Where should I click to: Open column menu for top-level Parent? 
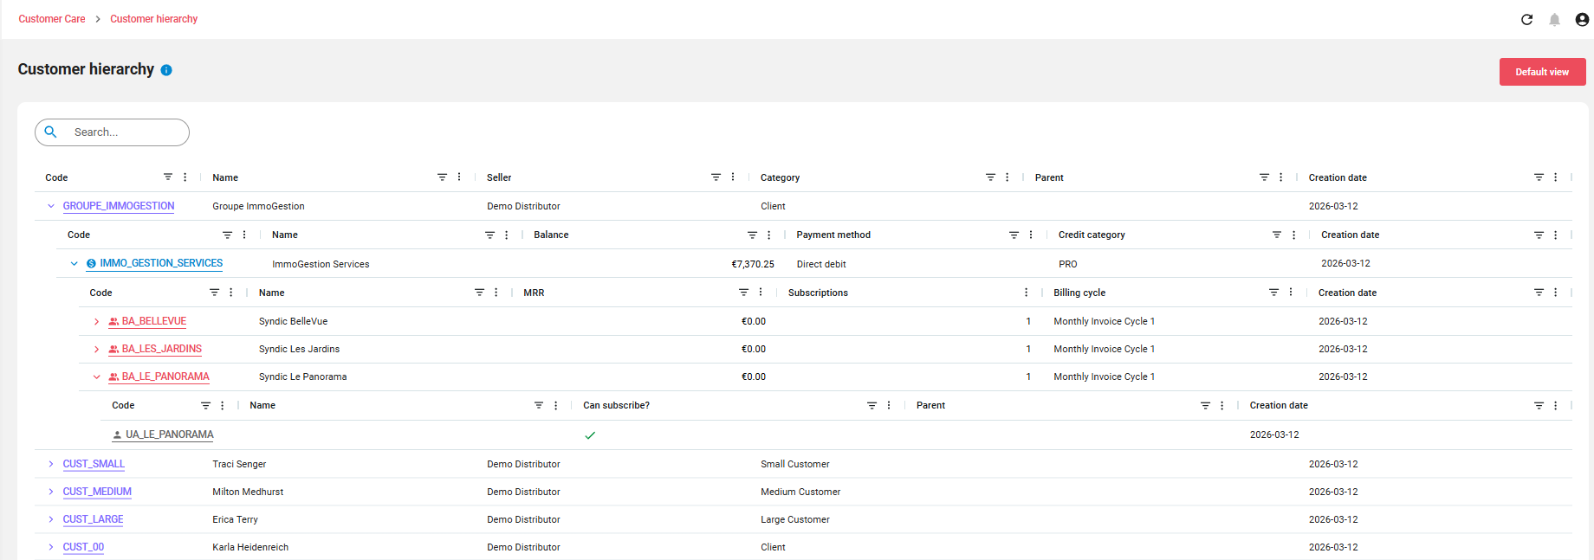pos(1281,177)
